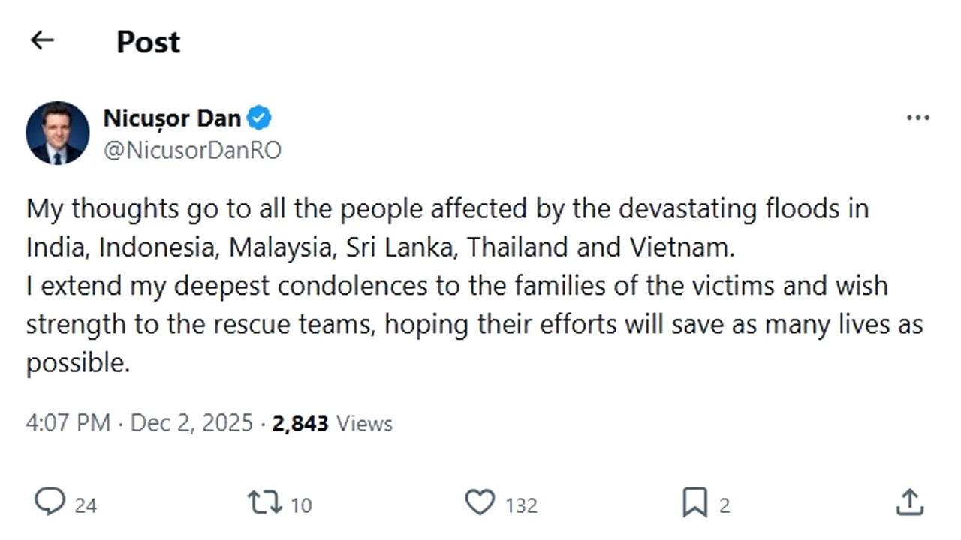Click the post text about devastating floods
Image resolution: width=961 pixels, height=540 pixels.
pyautogui.click(x=473, y=285)
